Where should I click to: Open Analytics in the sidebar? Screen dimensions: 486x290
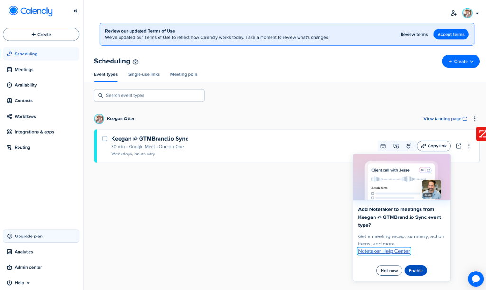click(x=41, y=252)
